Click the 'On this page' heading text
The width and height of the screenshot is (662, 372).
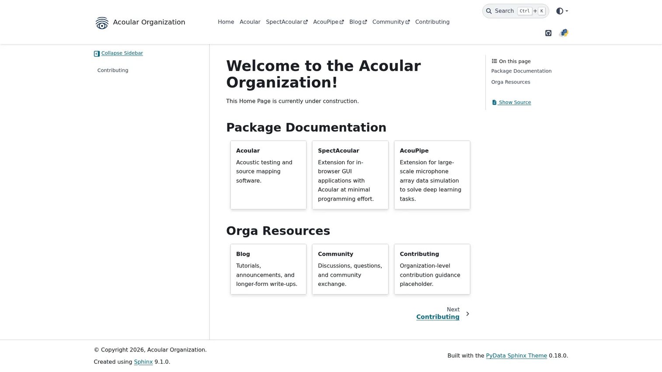515,61
